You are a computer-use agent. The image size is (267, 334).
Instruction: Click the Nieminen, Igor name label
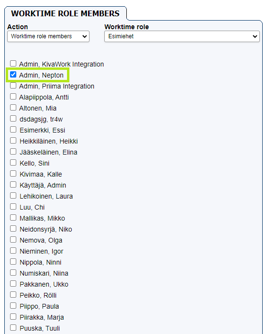[x=41, y=251]
